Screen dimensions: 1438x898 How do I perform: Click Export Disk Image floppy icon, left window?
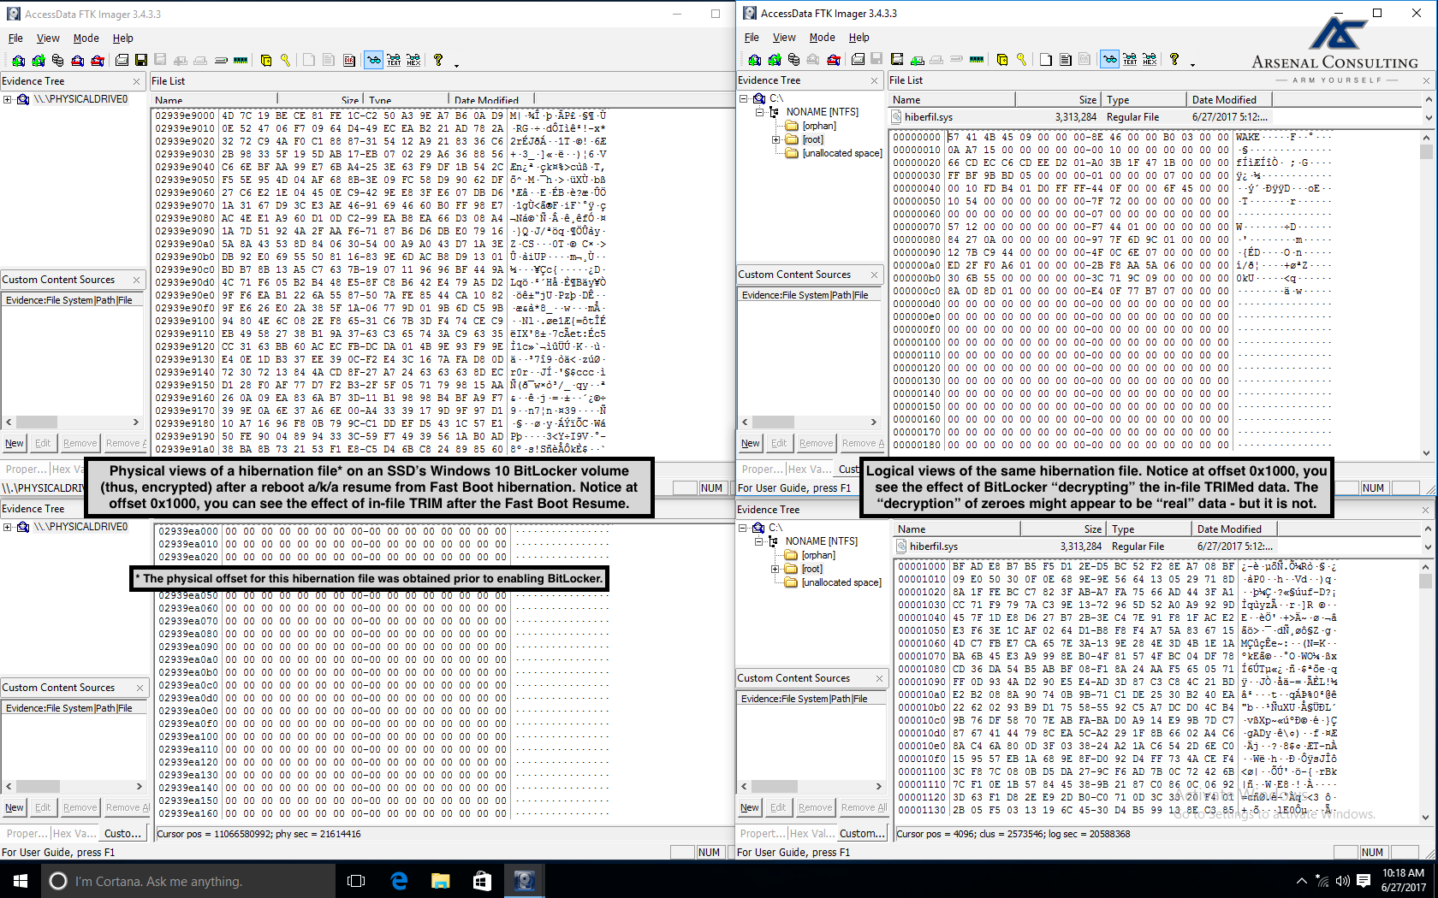pyautogui.click(x=141, y=61)
